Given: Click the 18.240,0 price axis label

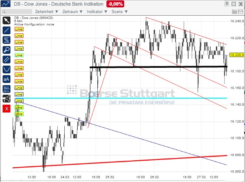Looking at the screenshot, I should click(x=237, y=21).
